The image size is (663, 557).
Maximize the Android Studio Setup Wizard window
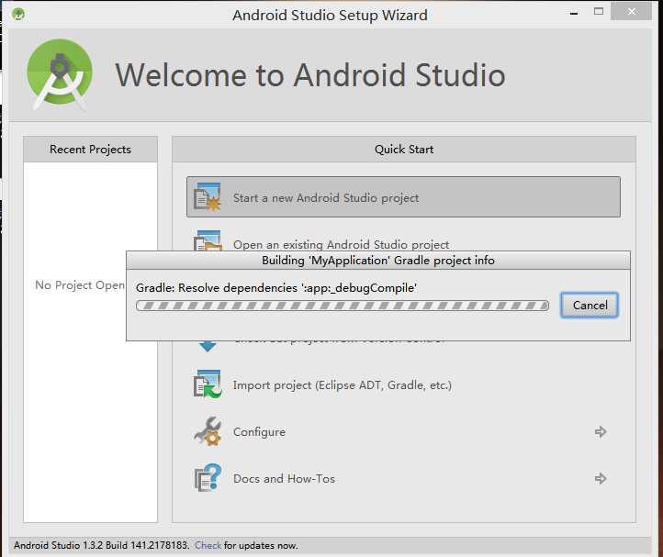[599, 11]
